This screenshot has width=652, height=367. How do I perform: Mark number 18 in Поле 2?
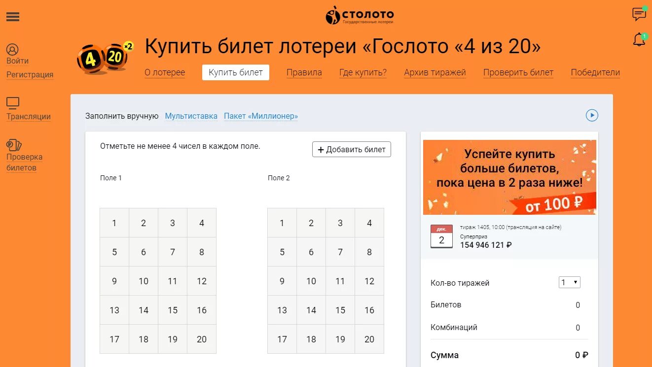point(311,339)
